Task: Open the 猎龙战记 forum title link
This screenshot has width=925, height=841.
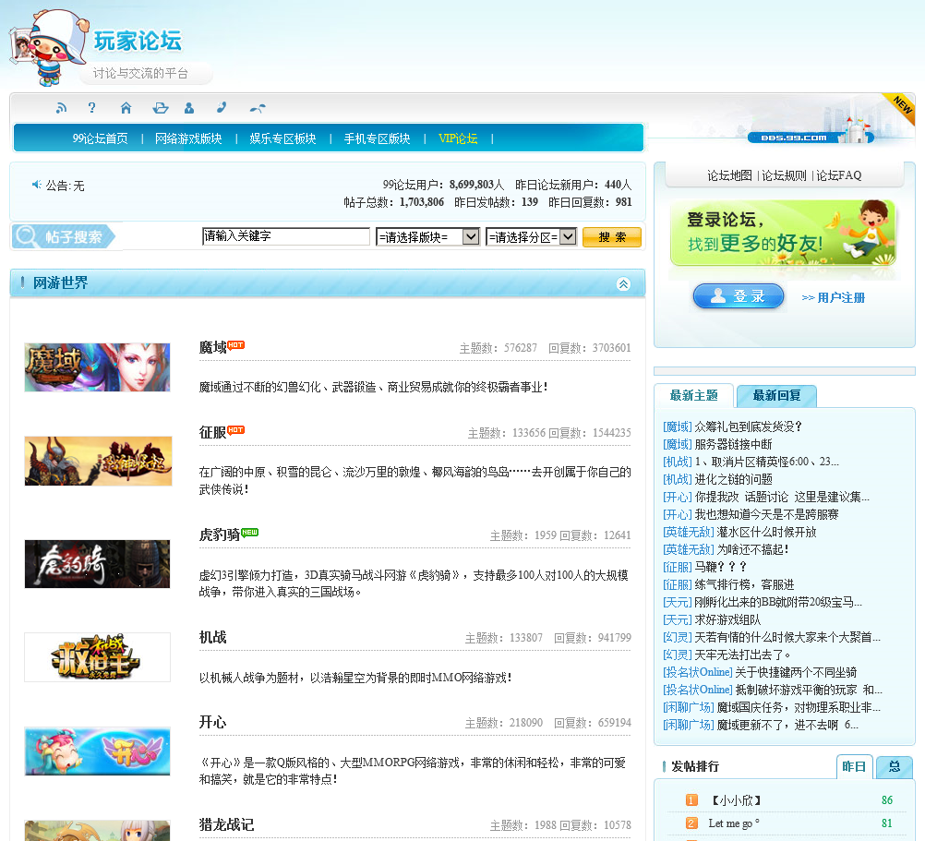Action: (226, 825)
